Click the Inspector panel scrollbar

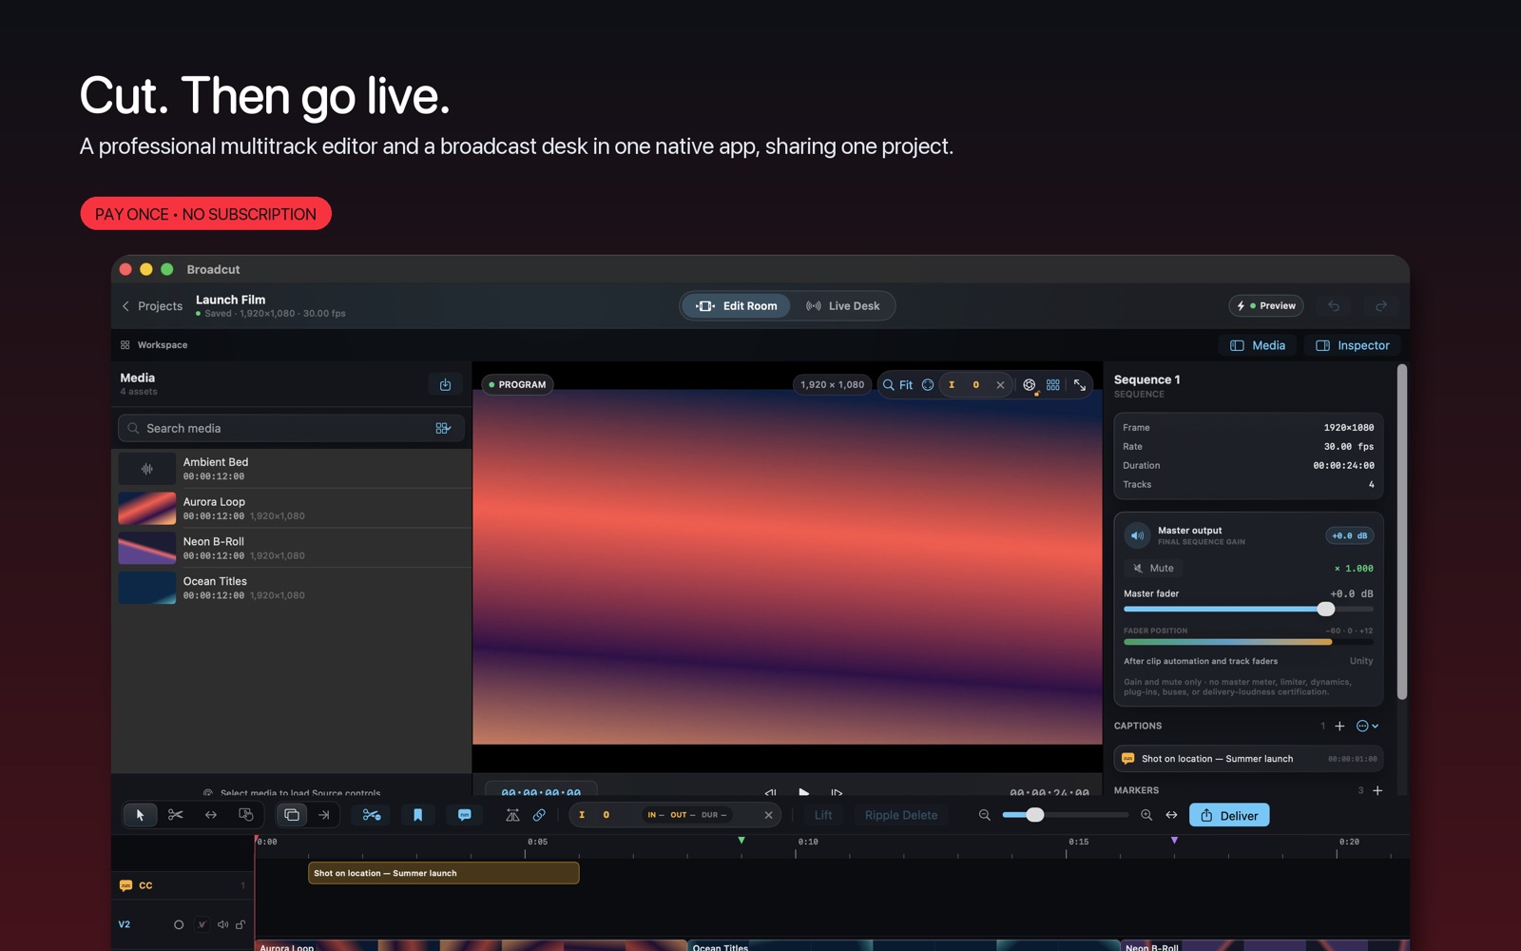point(1402,533)
